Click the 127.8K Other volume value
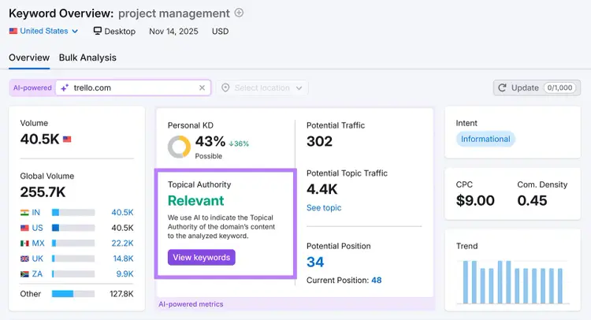The height and width of the screenshot is (320, 591). click(121, 294)
